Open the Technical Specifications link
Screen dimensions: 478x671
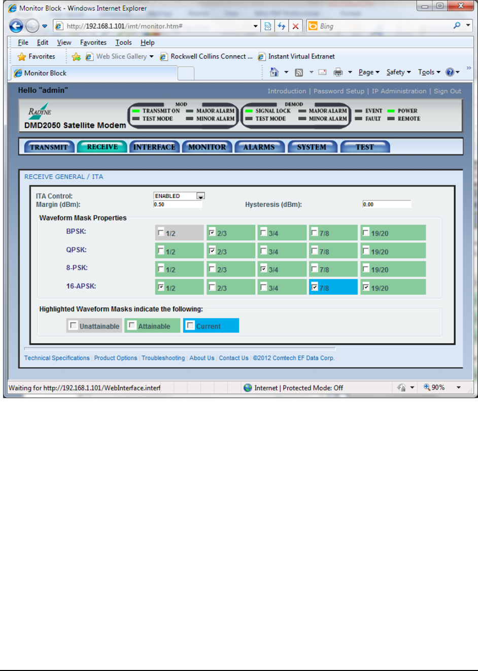pyautogui.click(x=57, y=358)
